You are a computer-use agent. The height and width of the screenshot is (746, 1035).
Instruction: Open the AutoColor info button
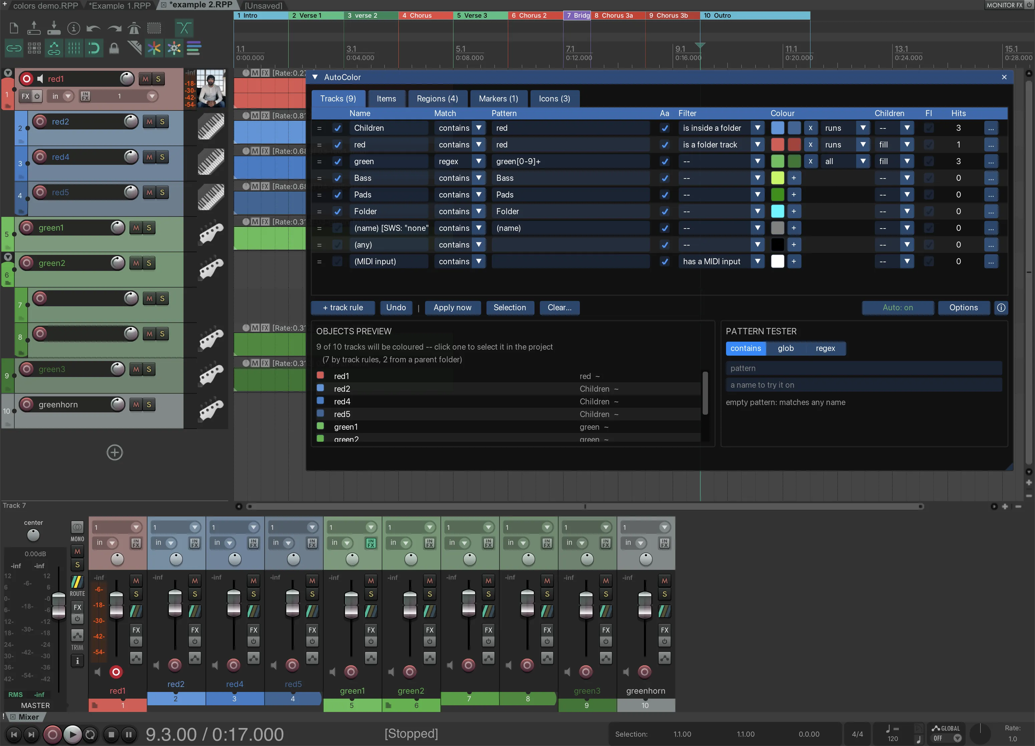pyautogui.click(x=1001, y=308)
